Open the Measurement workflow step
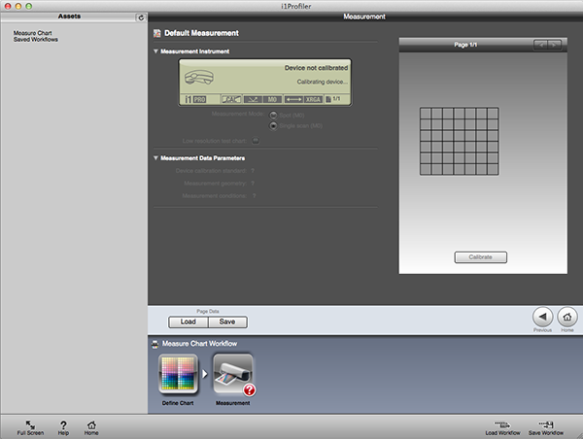The height and width of the screenshot is (439, 583). tap(233, 374)
